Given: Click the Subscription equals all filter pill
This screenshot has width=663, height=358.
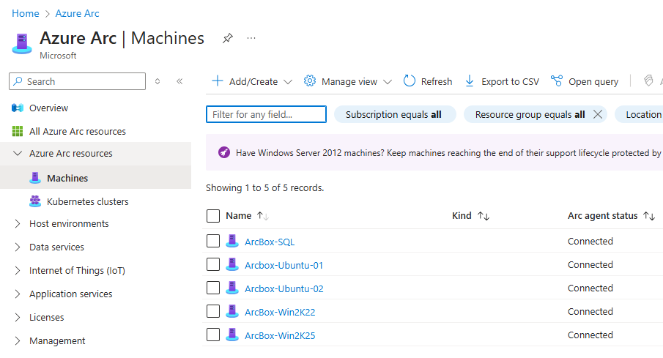Looking at the screenshot, I should click(x=395, y=114).
